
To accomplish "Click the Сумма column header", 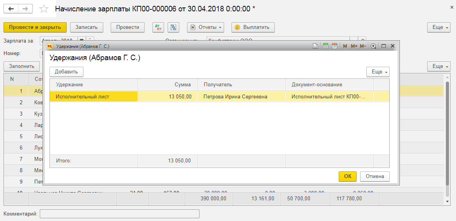I will pyautogui.click(x=168, y=85).
